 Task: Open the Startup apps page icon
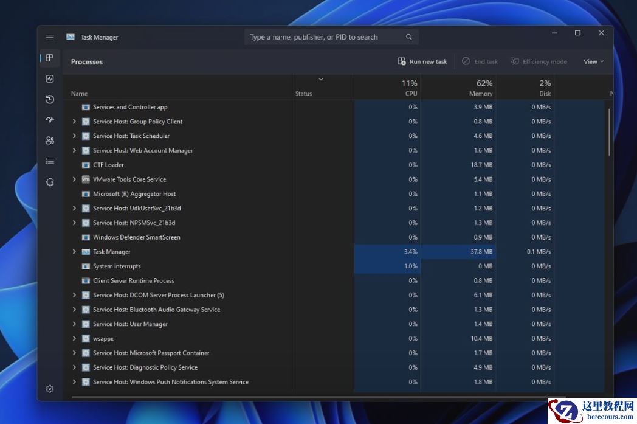point(50,120)
